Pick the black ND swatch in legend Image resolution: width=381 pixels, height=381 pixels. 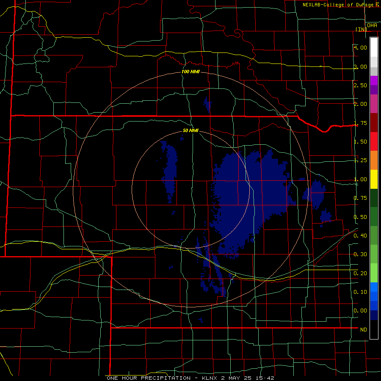click(x=374, y=329)
